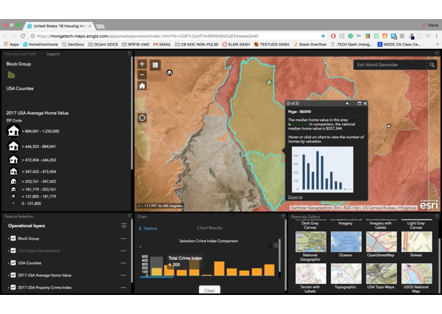Open the basemap grid widget button
Viewport: 442px width, 314px height.
(x=155, y=65)
